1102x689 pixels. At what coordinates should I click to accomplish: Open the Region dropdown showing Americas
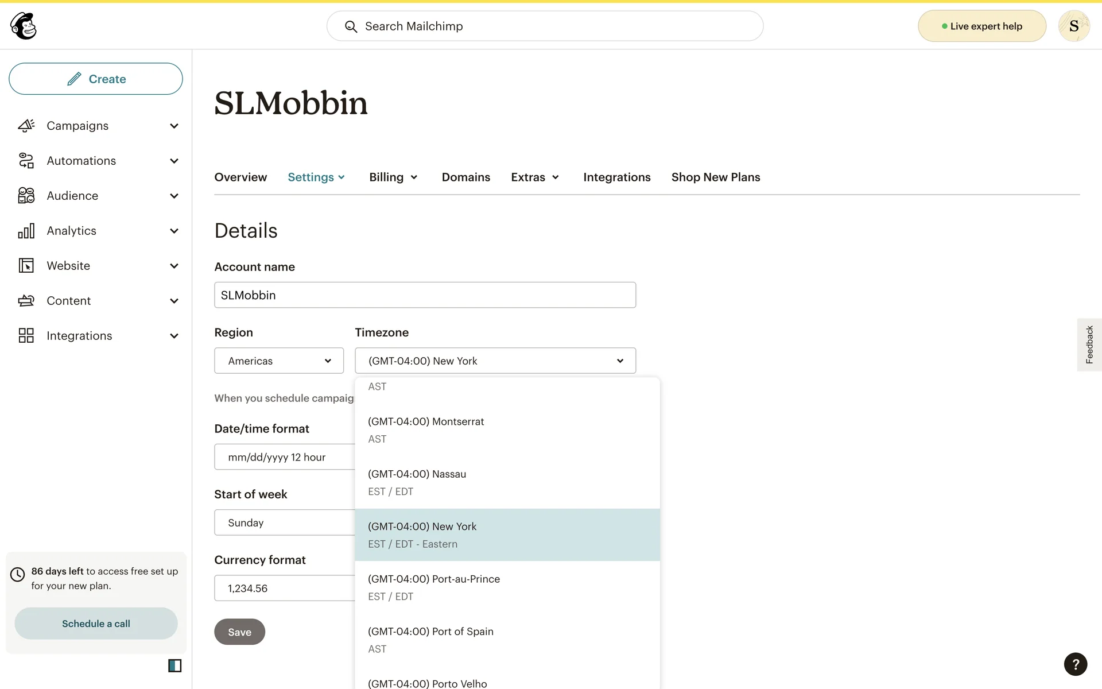click(279, 361)
